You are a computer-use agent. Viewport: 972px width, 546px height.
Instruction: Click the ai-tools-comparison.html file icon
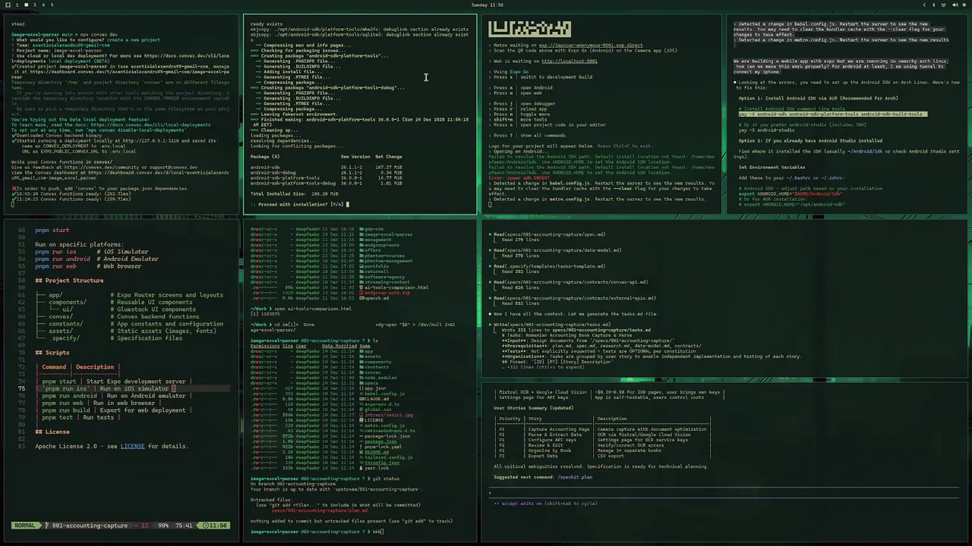pyautogui.click(x=362, y=287)
